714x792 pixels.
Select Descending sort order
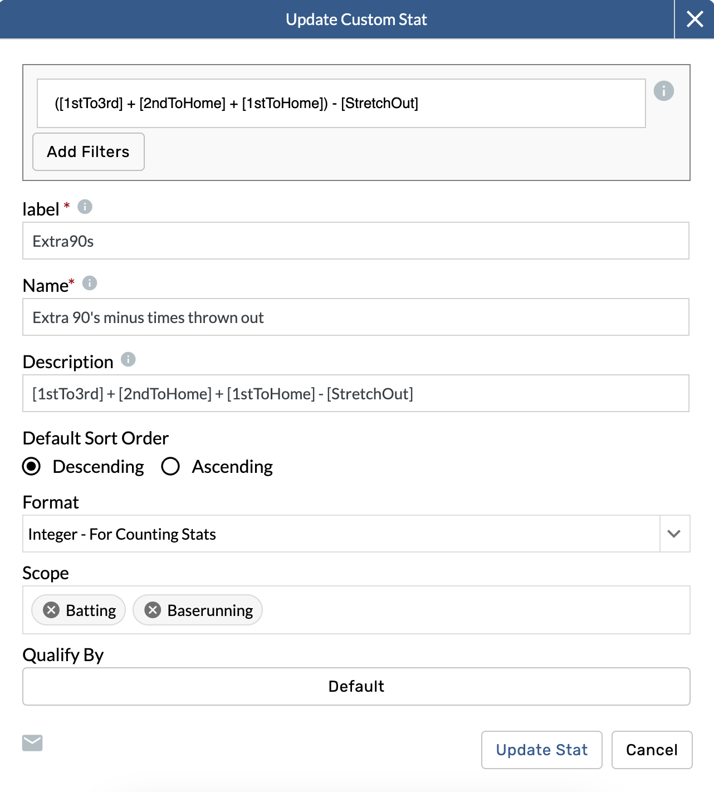(32, 466)
